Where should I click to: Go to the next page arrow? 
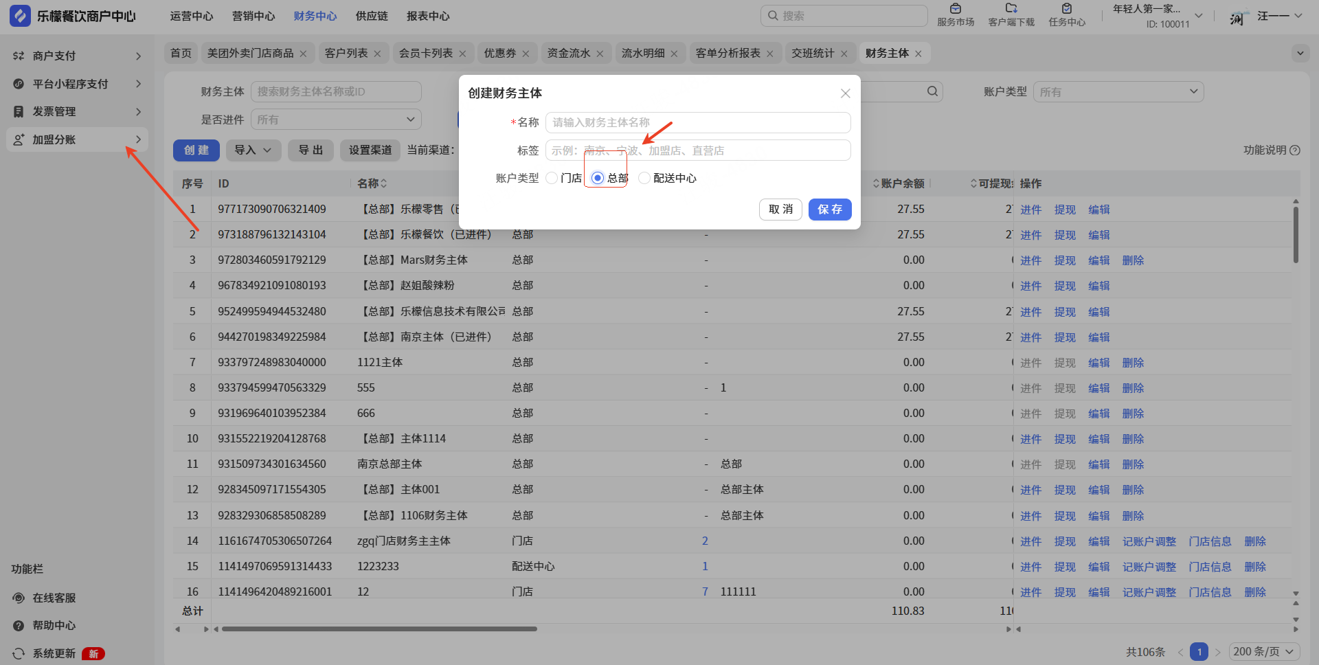pos(1217,652)
